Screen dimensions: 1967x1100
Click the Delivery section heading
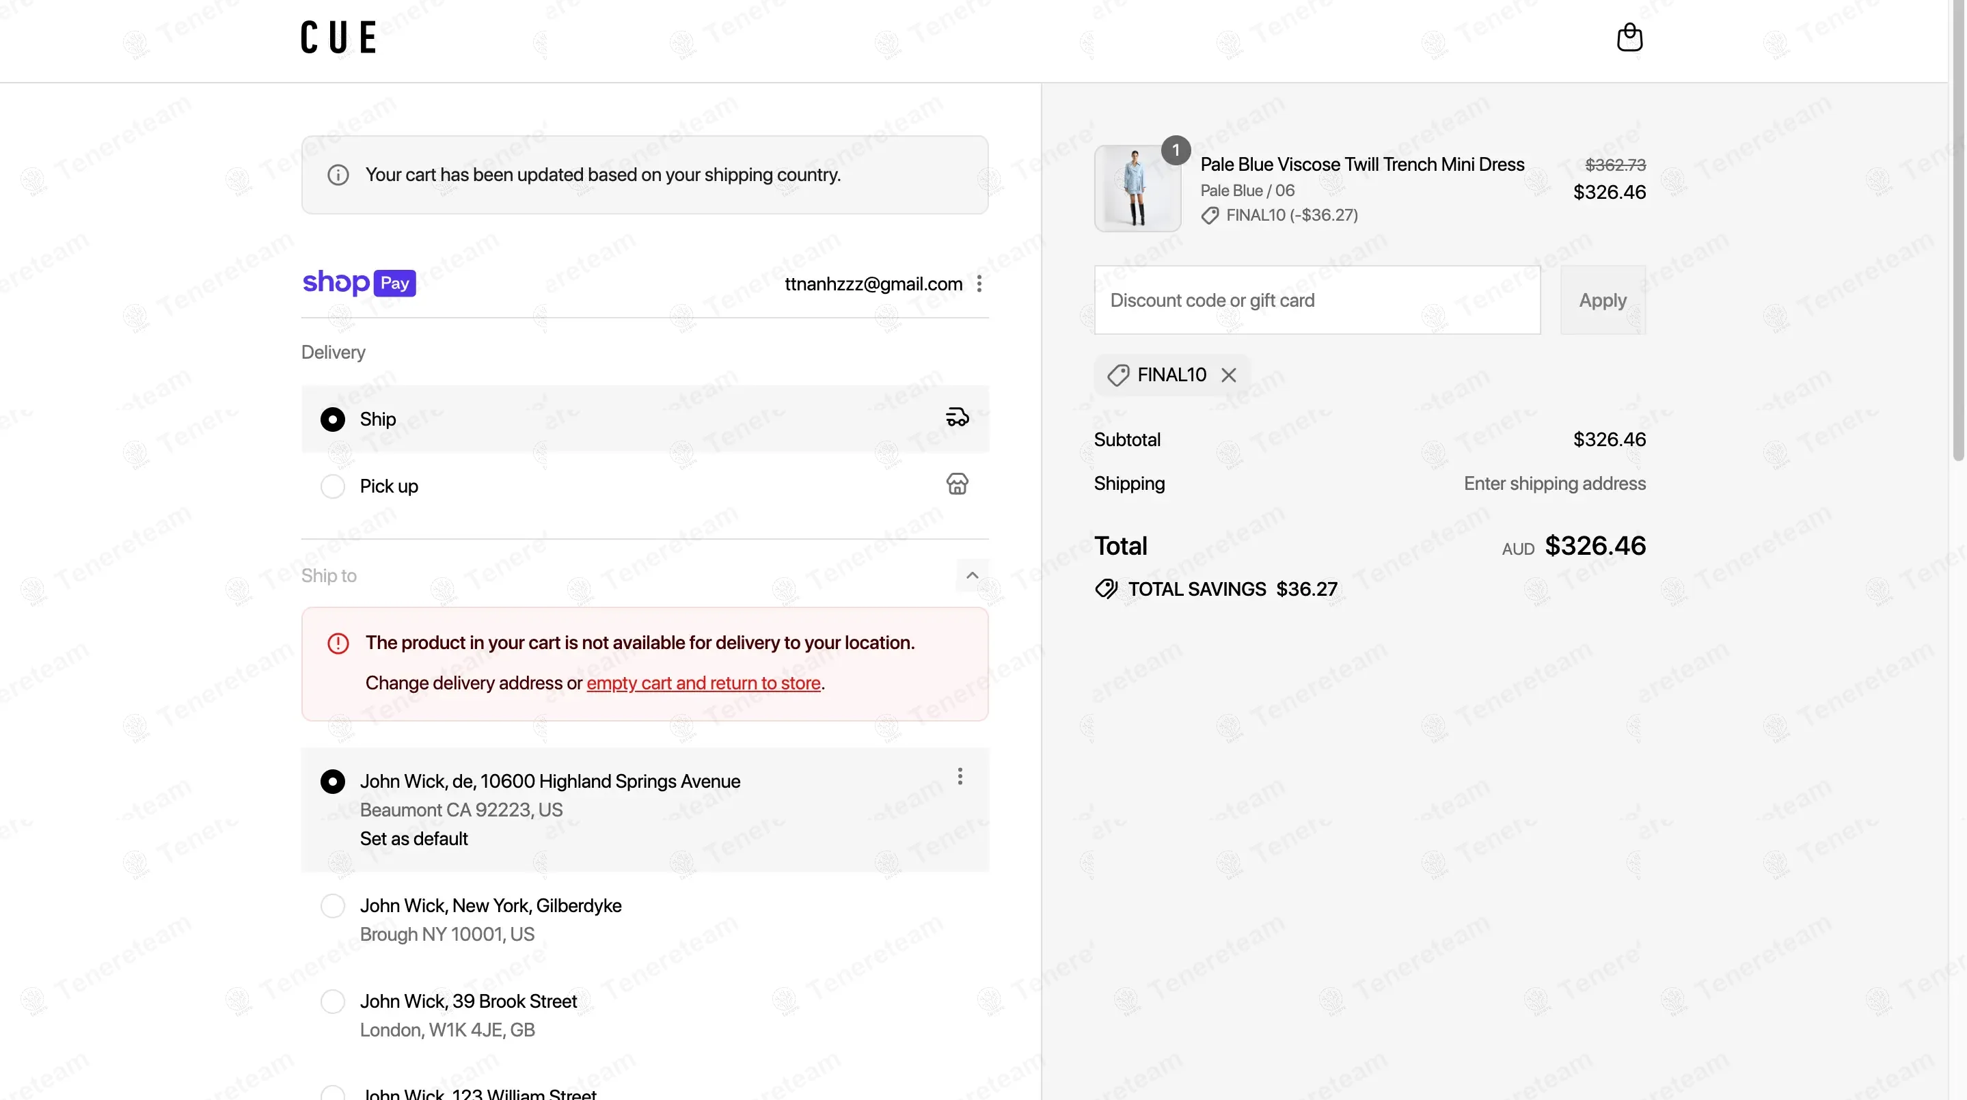[x=333, y=353]
